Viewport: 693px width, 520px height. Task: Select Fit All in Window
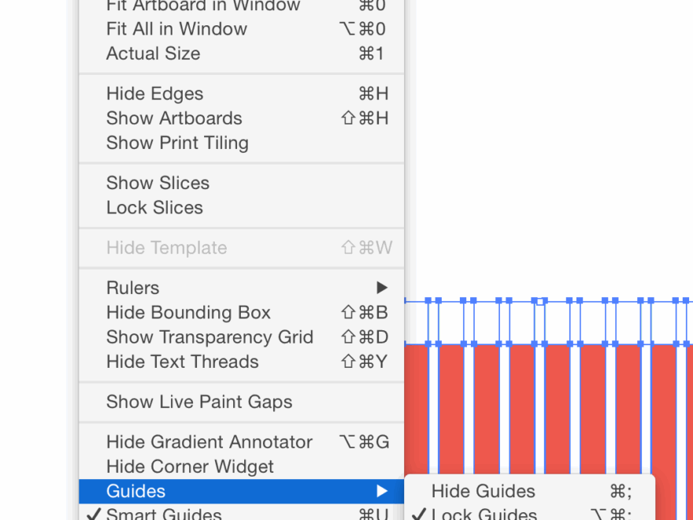coord(176,29)
